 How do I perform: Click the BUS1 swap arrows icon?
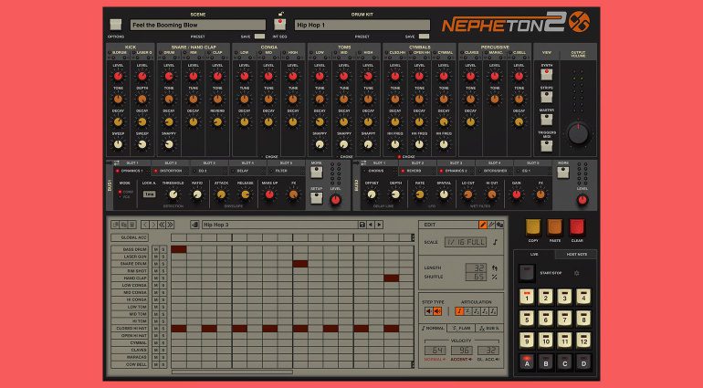click(117, 163)
